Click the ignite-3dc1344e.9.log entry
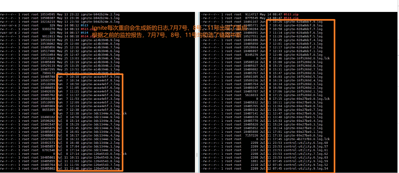 point(100,117)
